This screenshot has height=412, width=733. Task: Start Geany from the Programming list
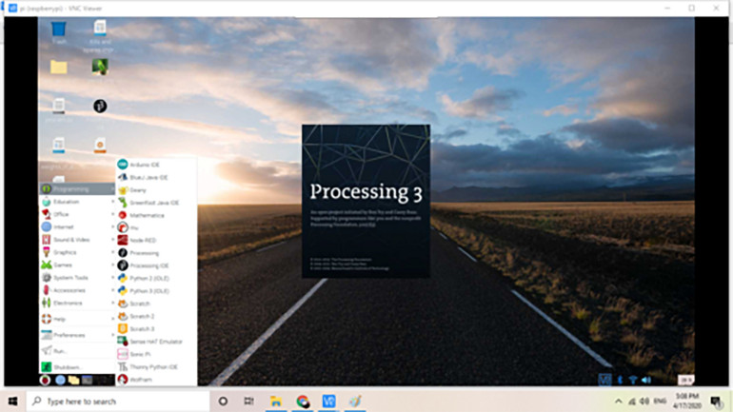156,190
